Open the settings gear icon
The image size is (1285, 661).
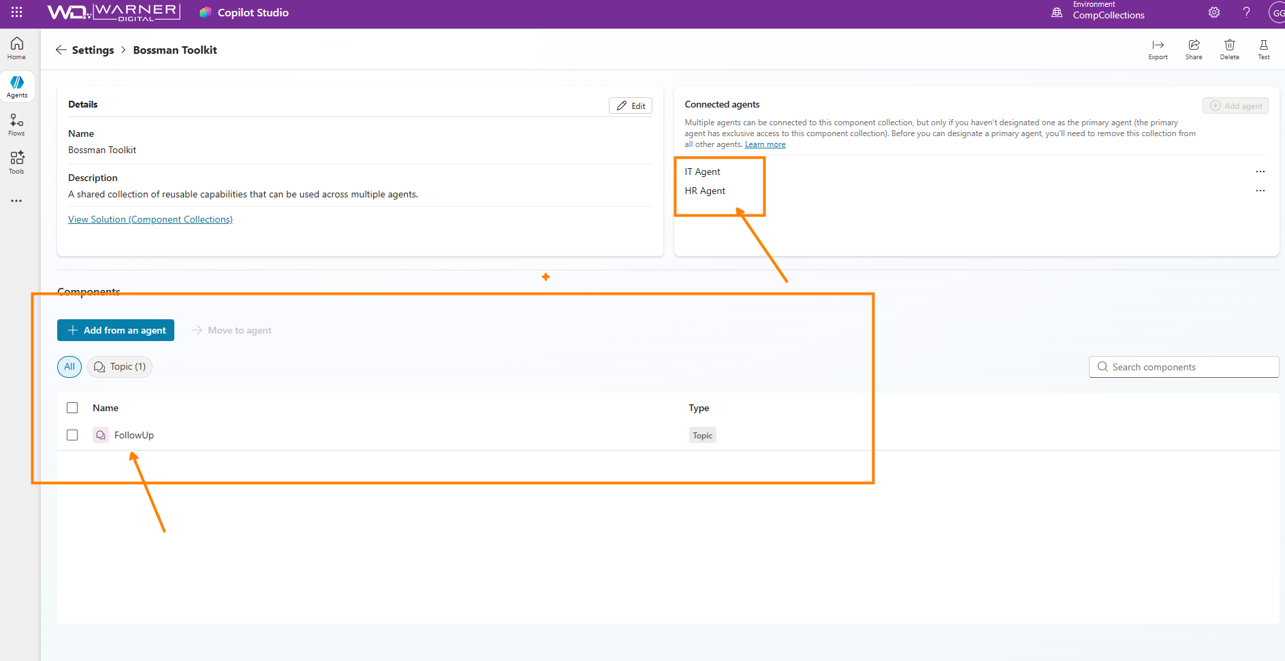1214,12
